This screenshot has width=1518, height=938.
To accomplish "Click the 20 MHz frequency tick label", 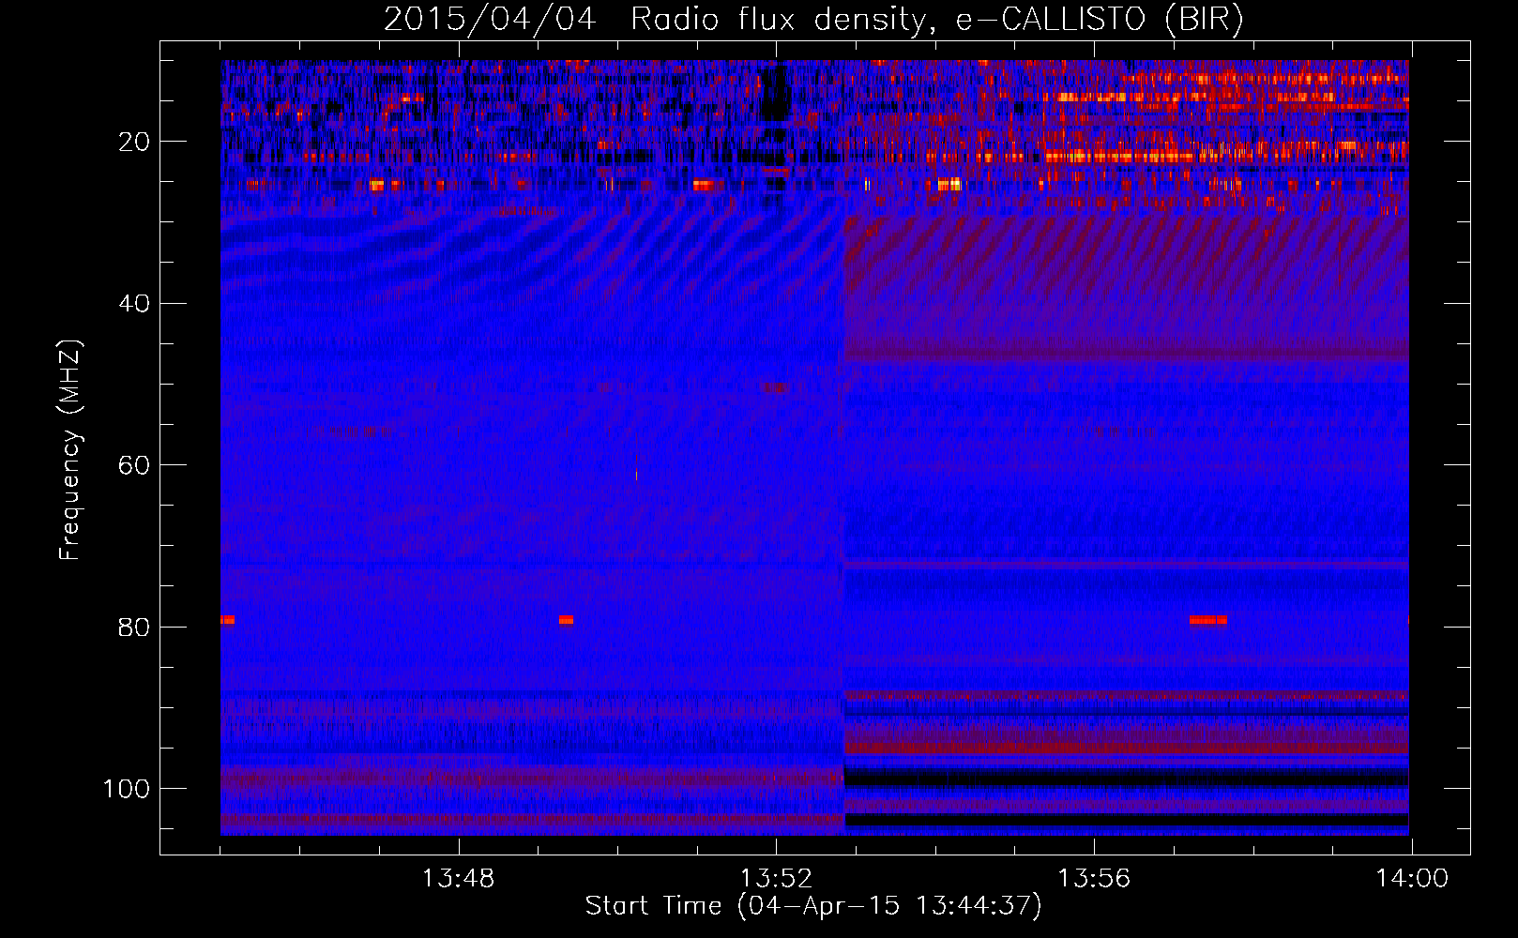I will (x=134, y=142).
